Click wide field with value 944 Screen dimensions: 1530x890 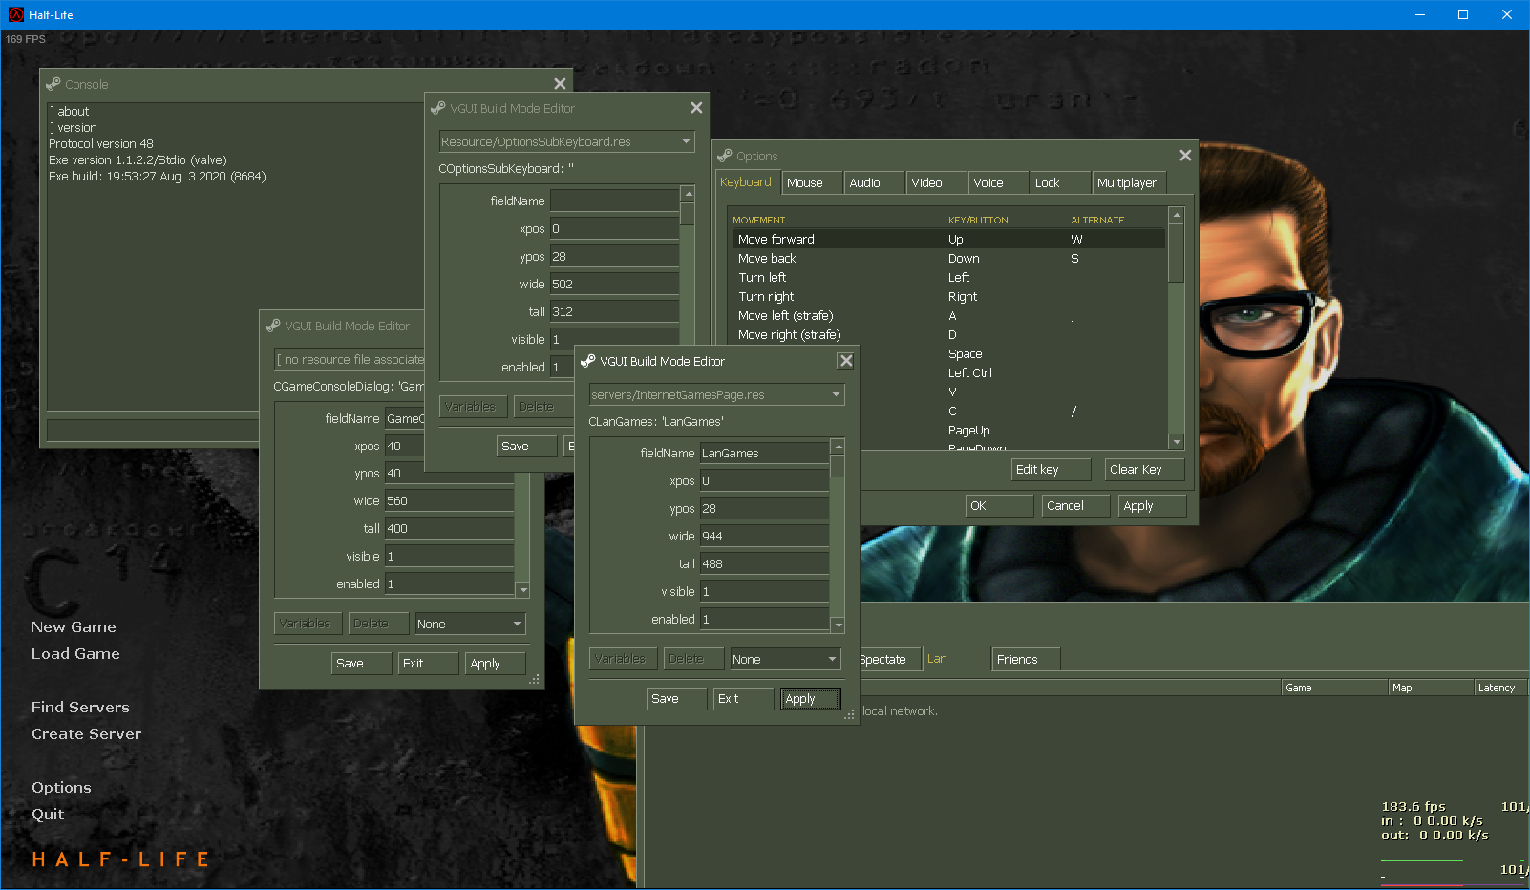[x=764, y=537]
